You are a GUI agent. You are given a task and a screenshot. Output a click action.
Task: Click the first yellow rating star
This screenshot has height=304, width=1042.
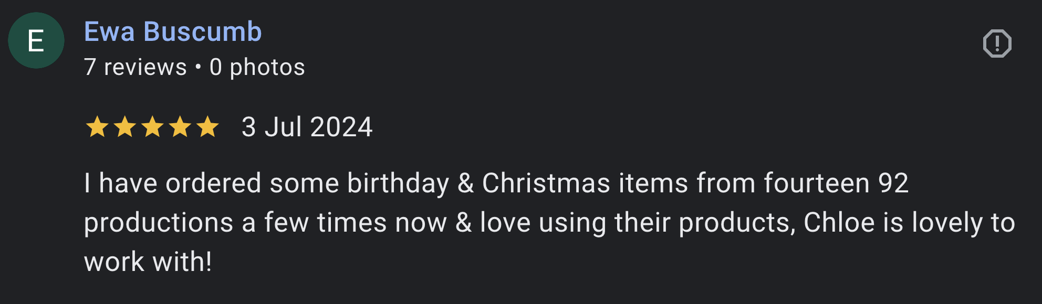pos(97,127)
